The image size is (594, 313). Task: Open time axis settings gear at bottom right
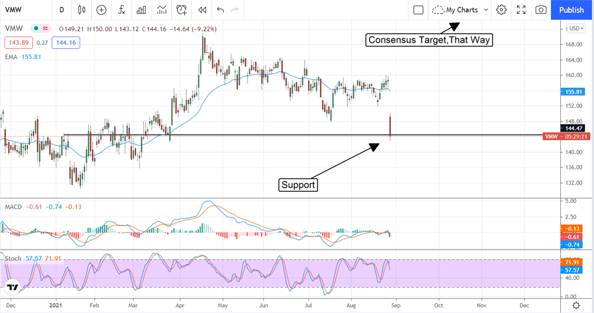[x=576, y=305]
